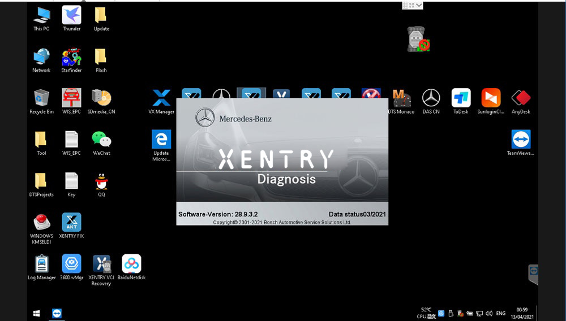
Task: Click the USB safely-remove tray icon
Action: [x=451, y=314]
